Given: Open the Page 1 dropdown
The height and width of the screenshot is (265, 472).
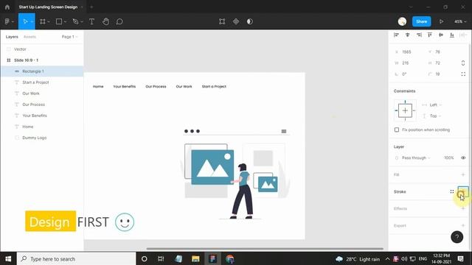Looking at the screenshot, I should click(70, 37).
